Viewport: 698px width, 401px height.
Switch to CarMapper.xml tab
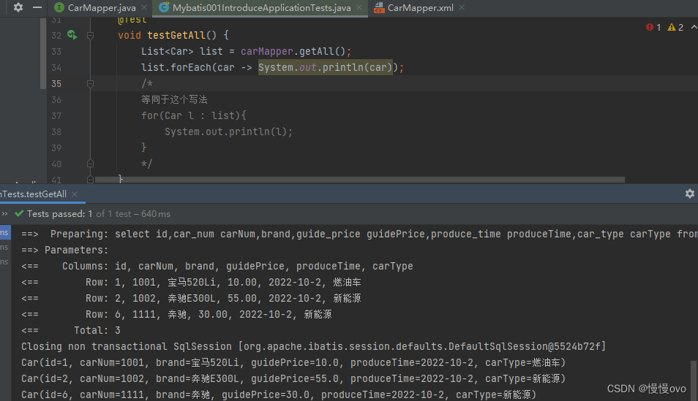point(420,8)
